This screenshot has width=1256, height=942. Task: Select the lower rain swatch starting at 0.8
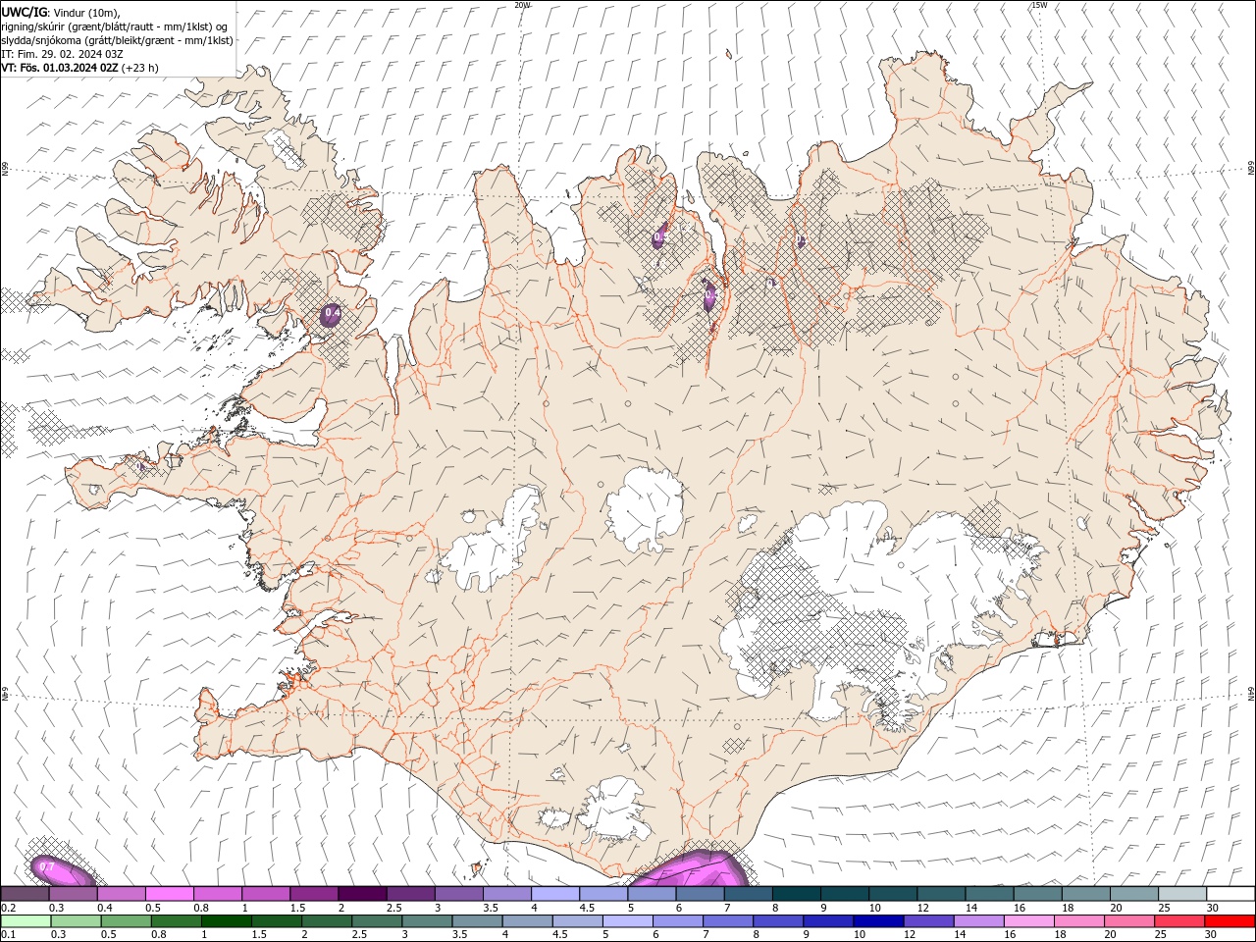(176, 921)
